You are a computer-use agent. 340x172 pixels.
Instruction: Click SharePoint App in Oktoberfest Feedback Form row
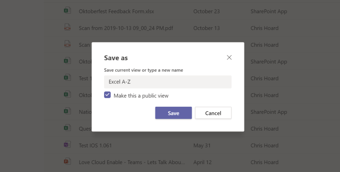(x=269, y=11)
